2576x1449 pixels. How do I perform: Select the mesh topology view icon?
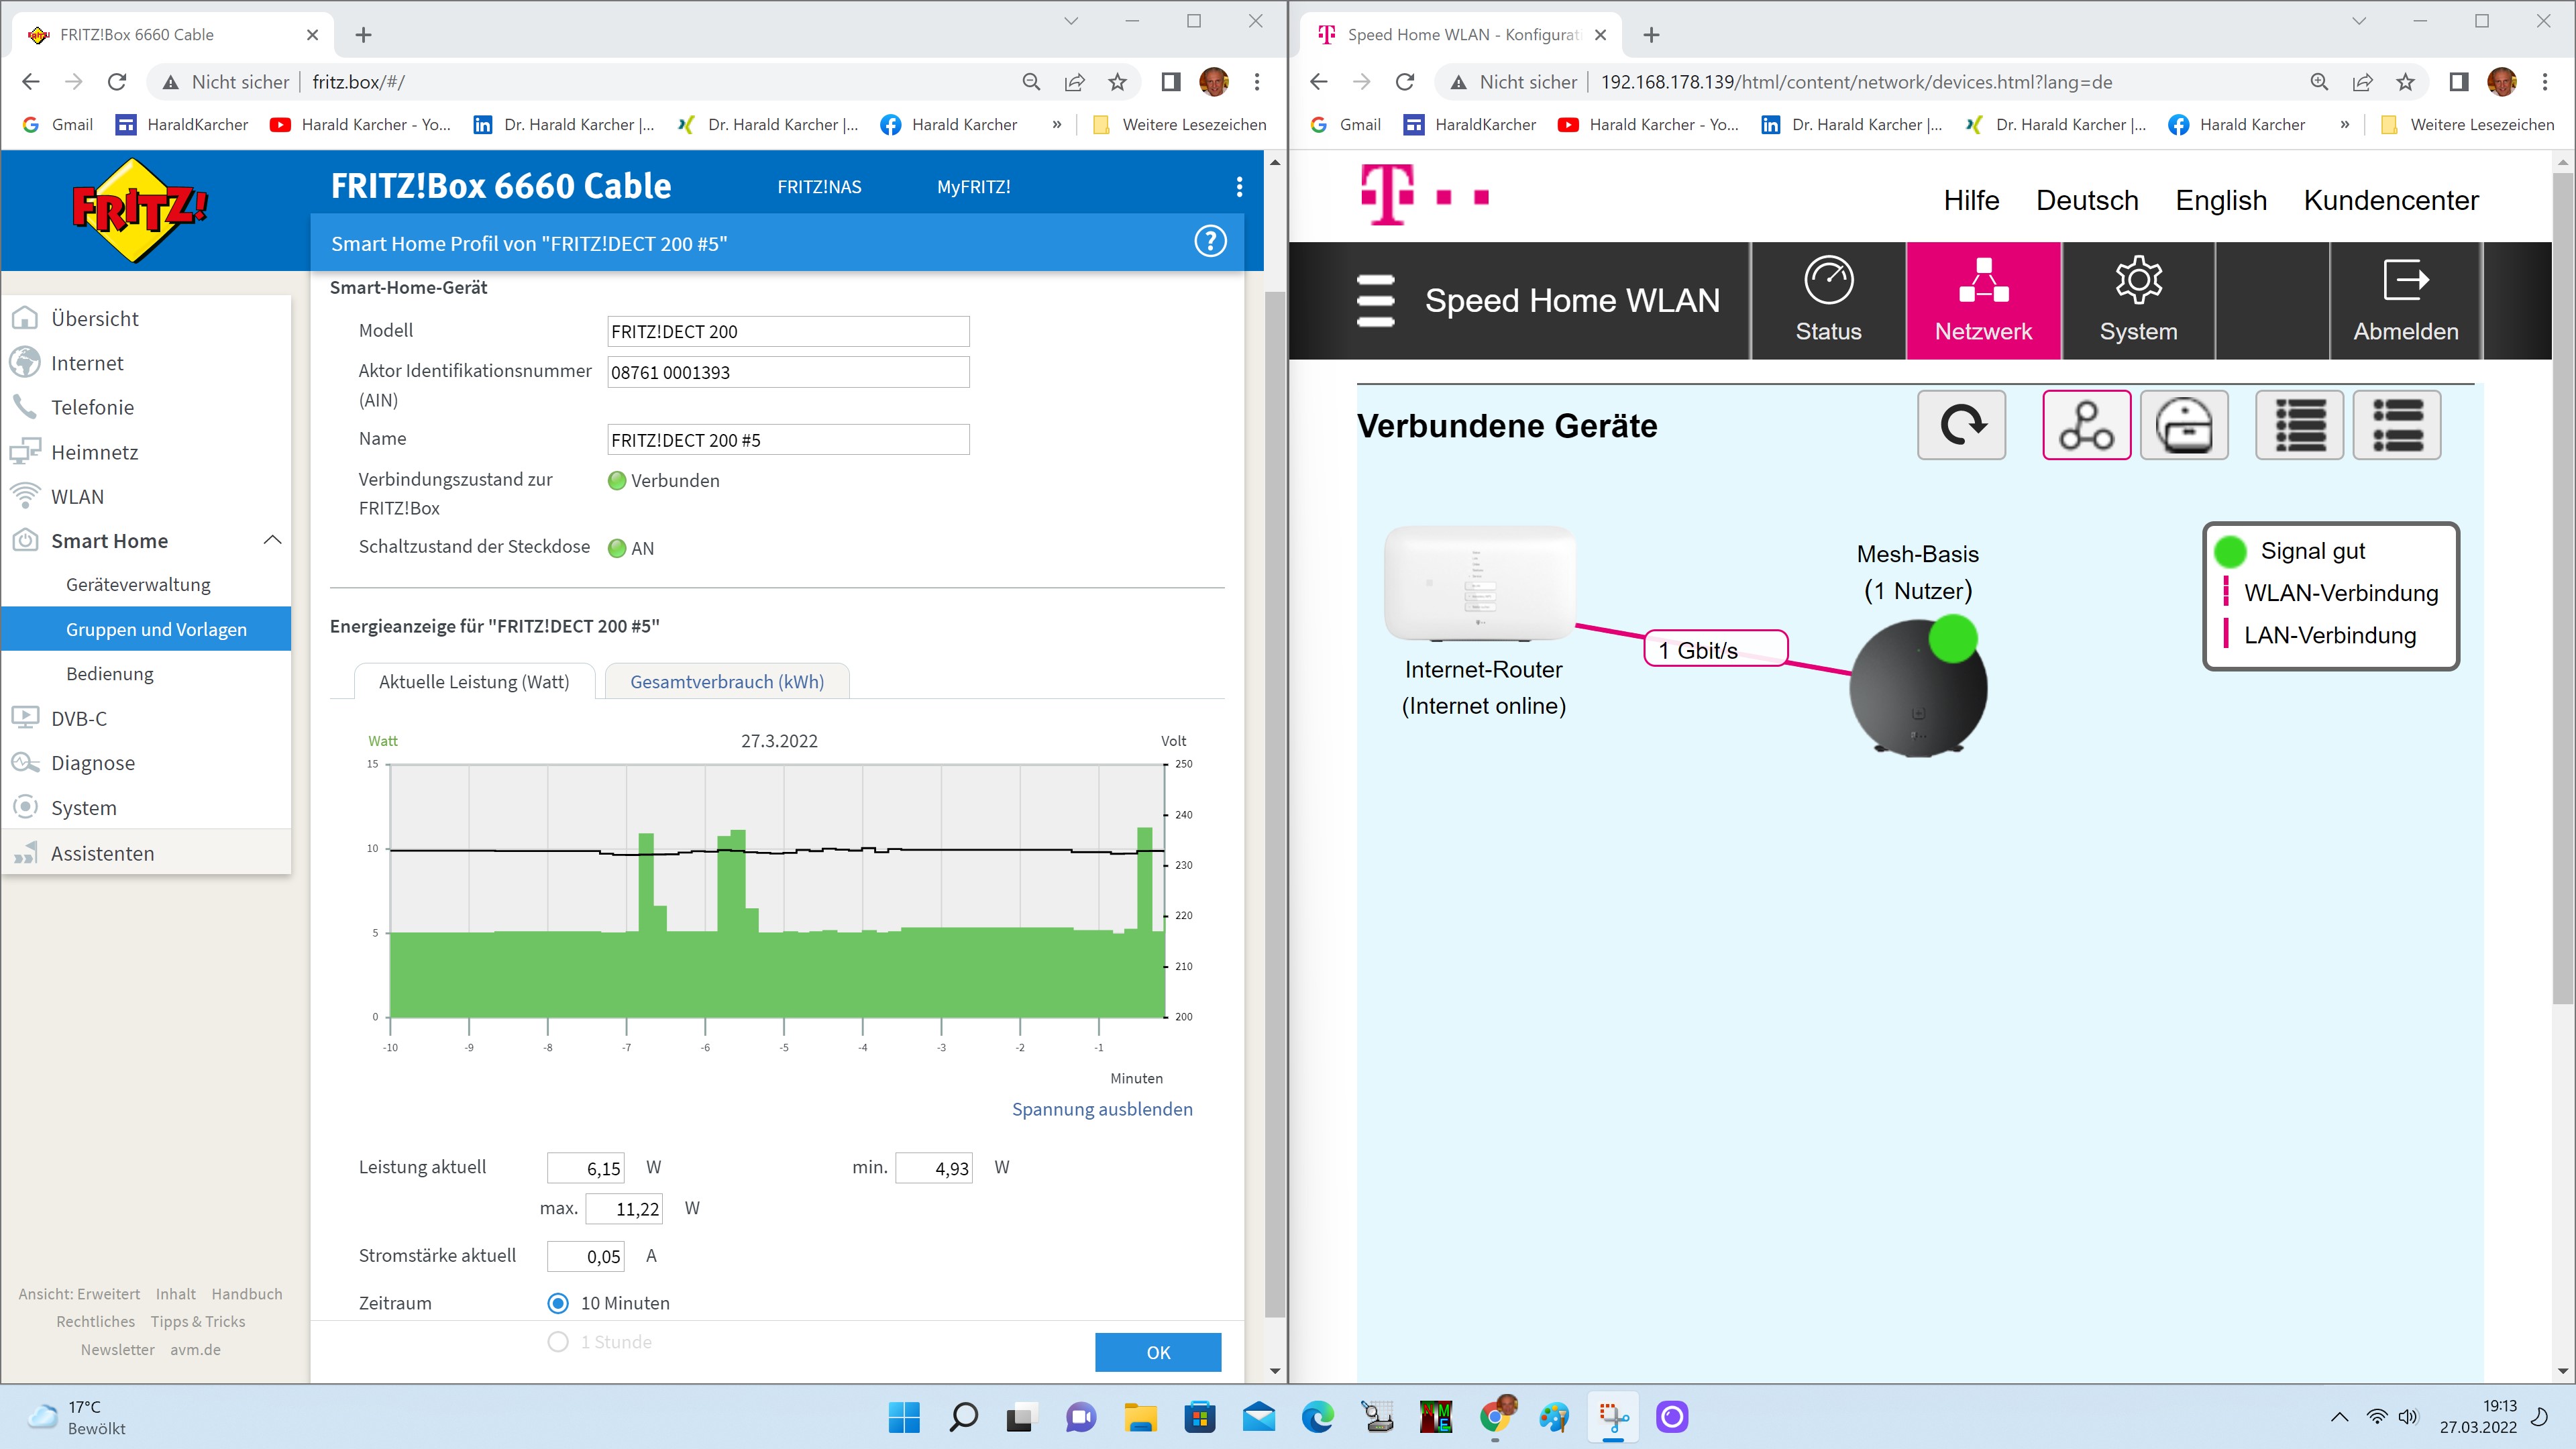click(x=2086, y=425)
